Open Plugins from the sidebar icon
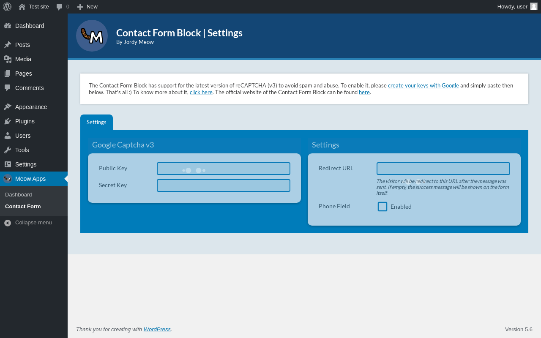This screenshot has width=541, height=338. (8, 121)
